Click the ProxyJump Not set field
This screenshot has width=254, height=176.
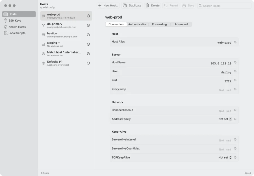click(225, 90)
